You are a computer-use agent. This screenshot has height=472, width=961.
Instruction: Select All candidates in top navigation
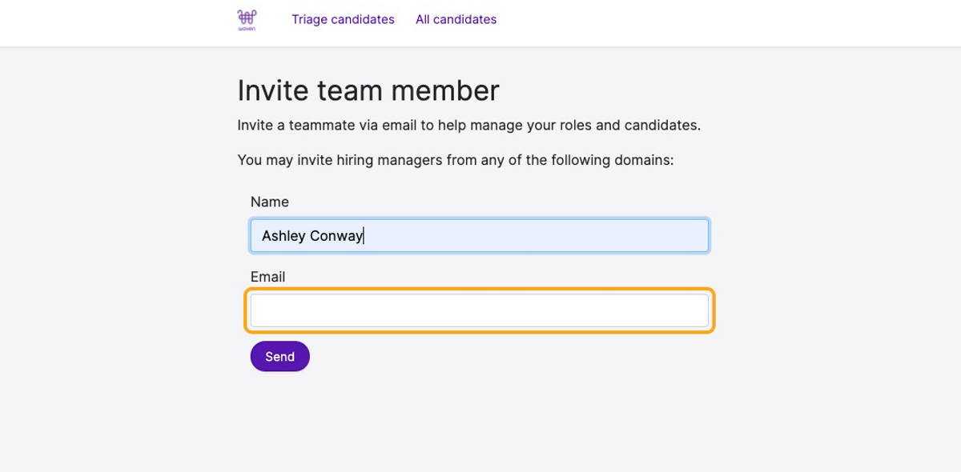pyautogui.click(x=456, y=19)
